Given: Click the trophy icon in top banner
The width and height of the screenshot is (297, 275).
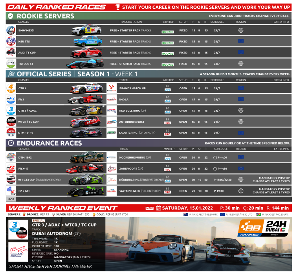Looking at the screenshot, I should (118, 7).
